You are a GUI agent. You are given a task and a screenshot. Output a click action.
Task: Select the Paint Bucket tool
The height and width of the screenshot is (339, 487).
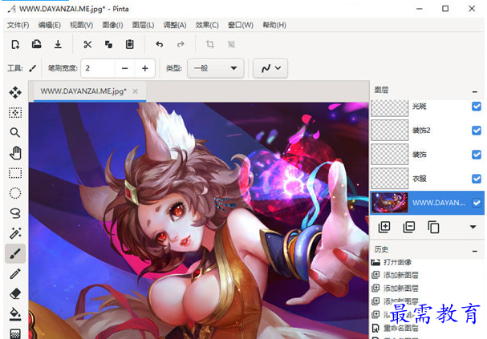(15, 314)
